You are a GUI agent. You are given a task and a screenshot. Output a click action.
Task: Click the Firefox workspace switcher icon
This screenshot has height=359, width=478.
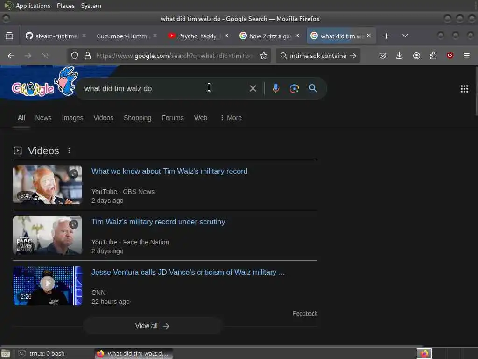(424, 353)
